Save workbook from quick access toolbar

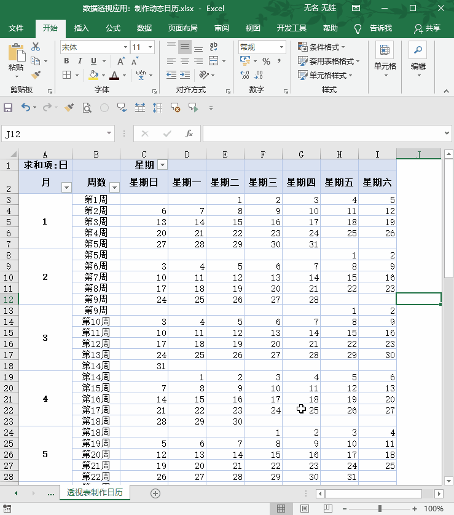click(8, 108)
